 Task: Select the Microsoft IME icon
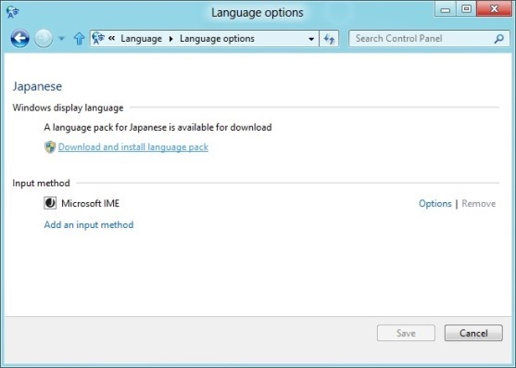[x=50, y=203]
